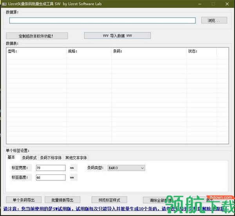Screen dimensions: 235x216
Task: Click the 浏览... browse button
Action: pos(214,20)
